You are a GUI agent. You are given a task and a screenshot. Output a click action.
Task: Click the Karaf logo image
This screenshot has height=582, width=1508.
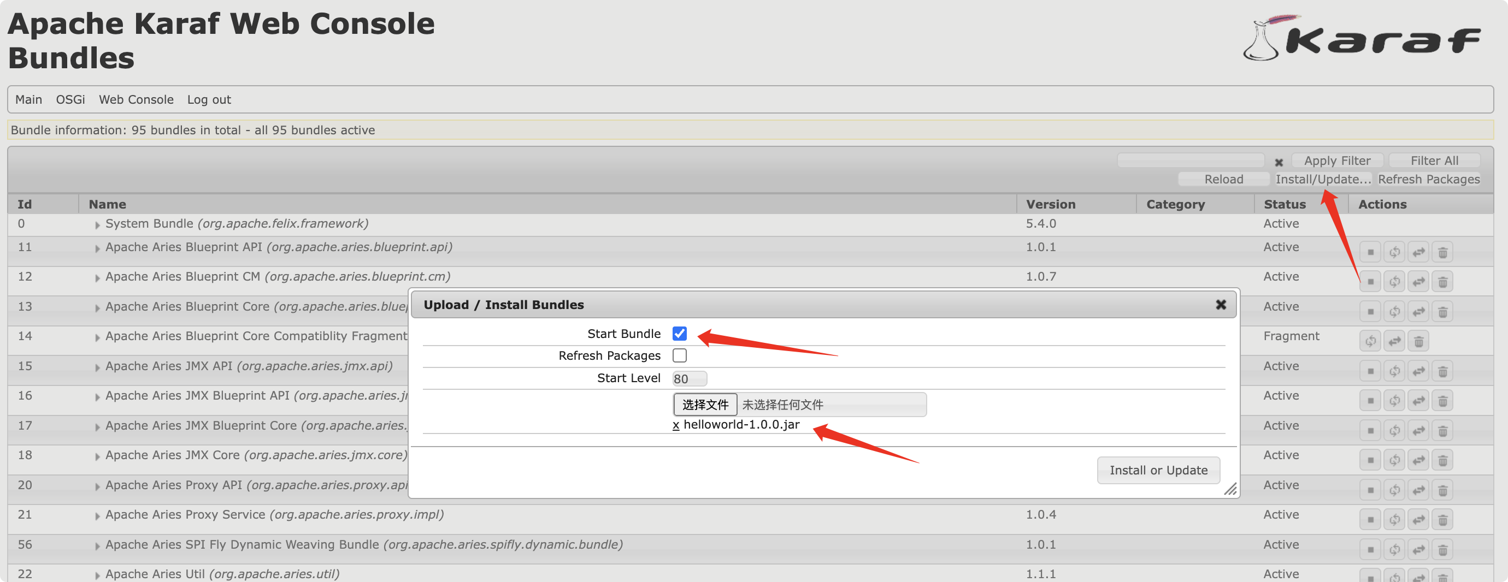pyautogui.click(x=1362, y=38)
